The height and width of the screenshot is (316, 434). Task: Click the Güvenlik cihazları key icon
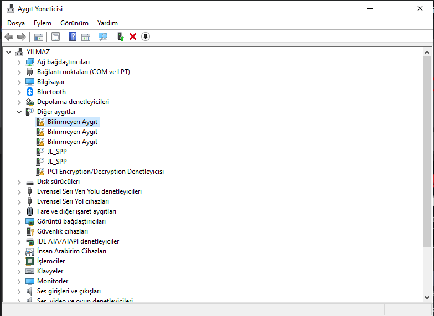(x=30, y=231)
